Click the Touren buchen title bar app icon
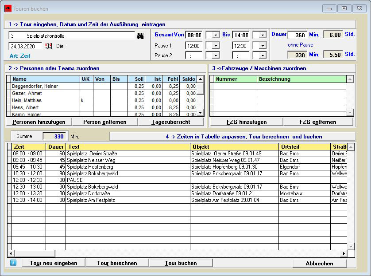Image resolution: width=371 pixels, height=276 pixels. pos(8,8)
